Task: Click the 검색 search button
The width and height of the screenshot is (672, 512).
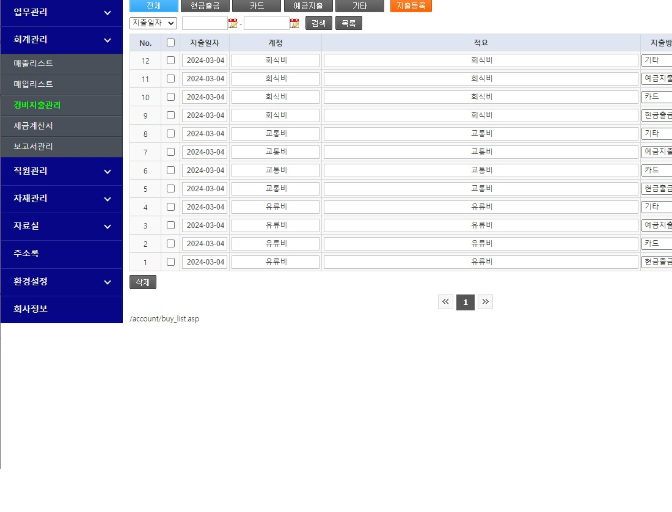Action: click(318, 23)
